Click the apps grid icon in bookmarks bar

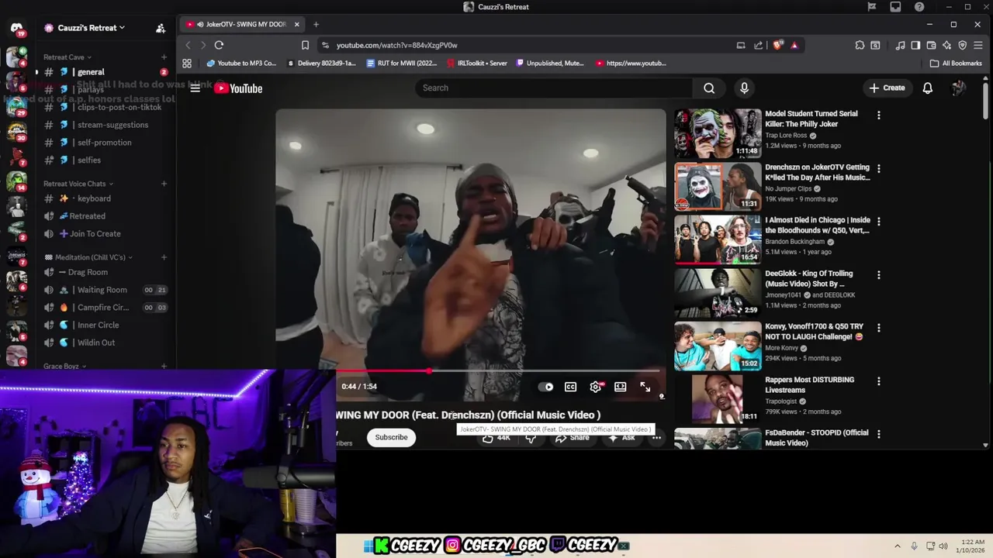(187, 64)
